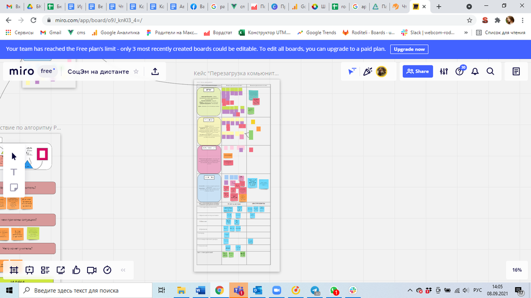Open the Сервисы apps bookmark
The image size is (531, 298).
point(19,32)
